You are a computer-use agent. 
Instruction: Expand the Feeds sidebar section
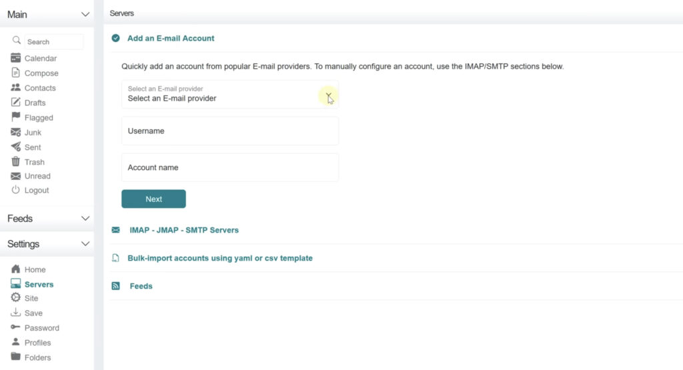[x=85, y=219]
